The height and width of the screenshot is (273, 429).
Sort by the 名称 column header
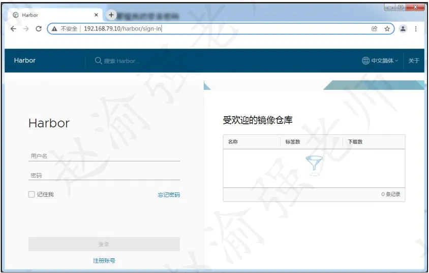pos(233,142)
